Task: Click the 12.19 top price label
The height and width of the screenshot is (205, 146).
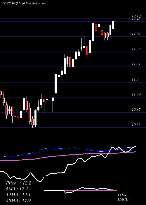Action: click(x=136, y=16)
